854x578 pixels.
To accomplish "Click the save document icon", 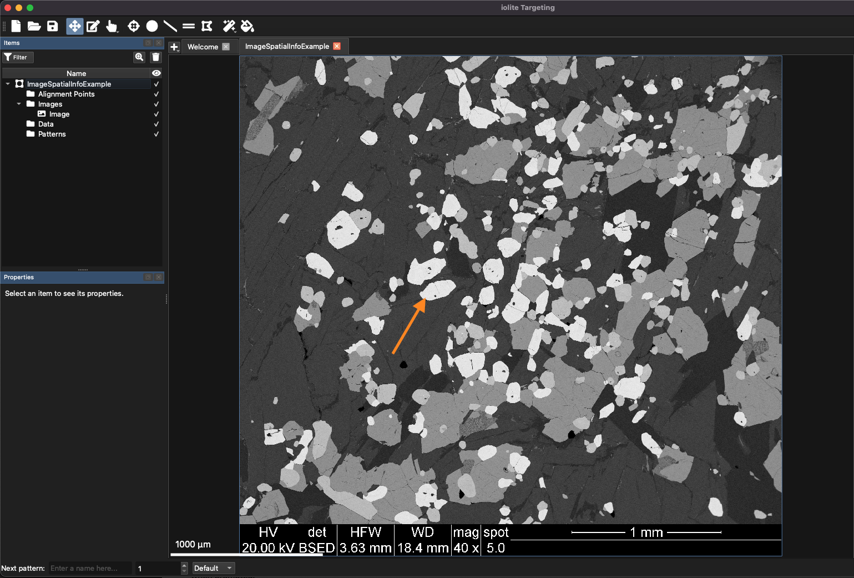I will (x=52, y=26).
